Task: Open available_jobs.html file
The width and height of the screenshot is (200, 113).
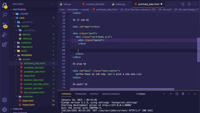Action: [x=34, y=72]
